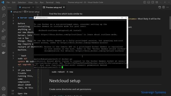Toggle the primary side bar layout icon
The height and width of the screenshot is (96, 171).
pyautogui.click(x=145, y=2)
